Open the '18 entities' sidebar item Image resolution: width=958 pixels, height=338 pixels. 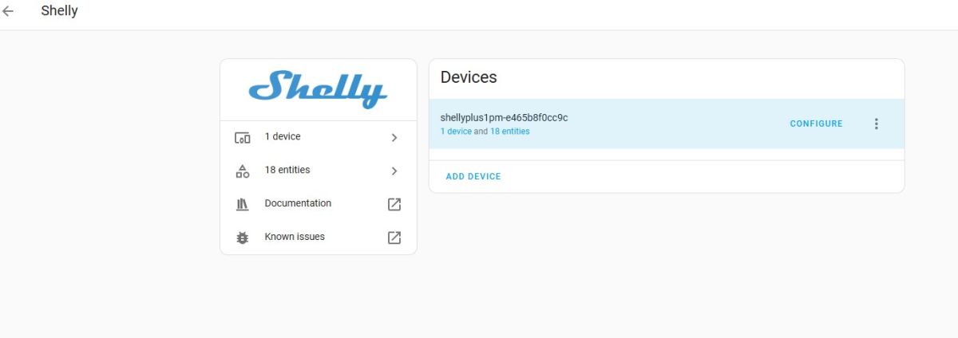pos(287,170)
